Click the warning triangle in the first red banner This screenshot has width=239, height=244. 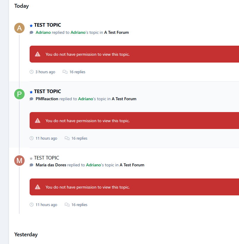(x=38, y=54)
